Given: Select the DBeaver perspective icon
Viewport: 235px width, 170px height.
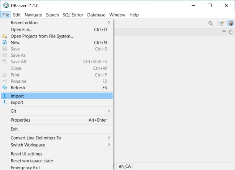Looking at the screenshot, I should (x=231, y=23).
